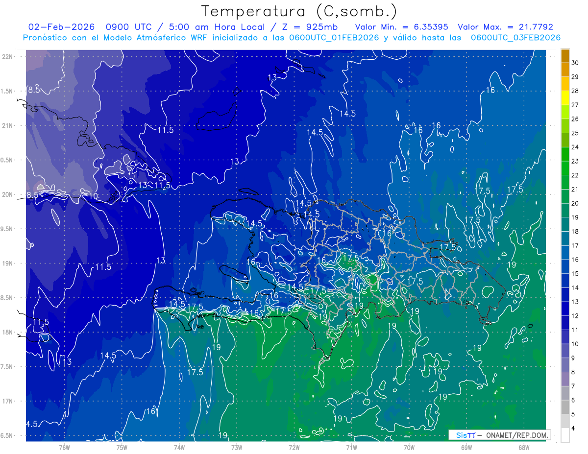This screenshot has height=454, width=588.
Task: Click the 'Valor Max. = 21.7792' value
Action: click(506, 27)
